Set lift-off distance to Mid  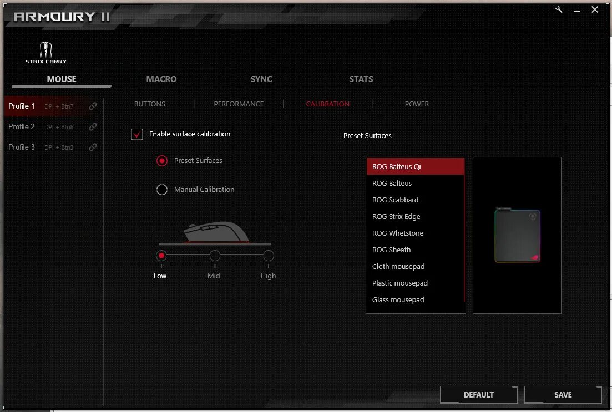(x=215, y=256)
